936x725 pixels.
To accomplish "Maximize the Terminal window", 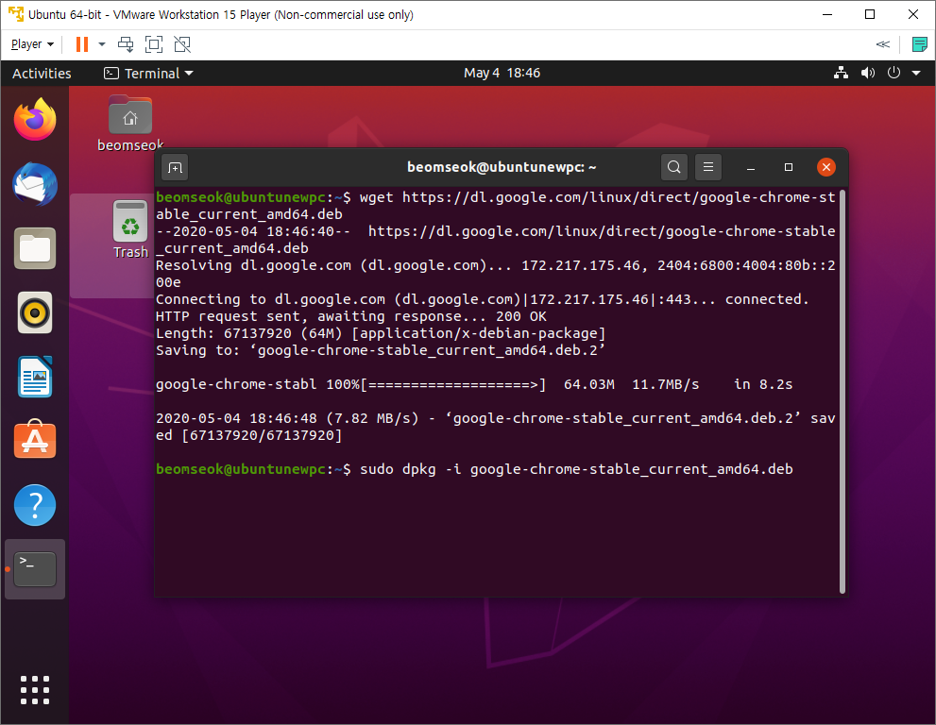I will (x=788, y=167).
